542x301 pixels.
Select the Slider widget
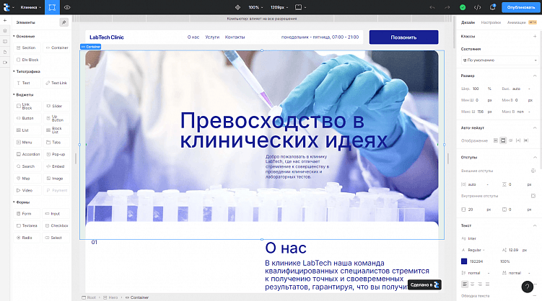tap(57, 106)
